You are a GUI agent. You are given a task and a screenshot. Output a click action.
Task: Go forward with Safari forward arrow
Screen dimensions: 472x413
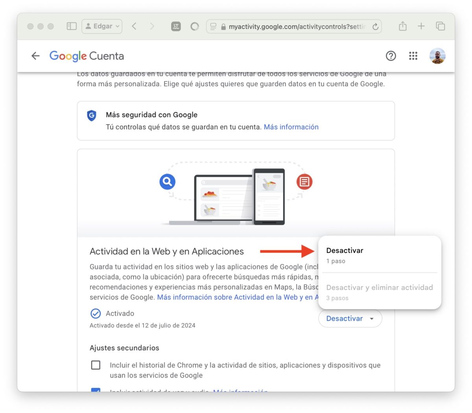click(152, 26)
